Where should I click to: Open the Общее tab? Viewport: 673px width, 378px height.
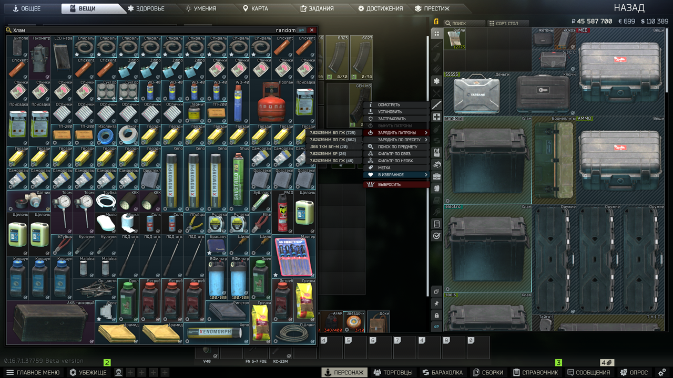pos(27,8)
